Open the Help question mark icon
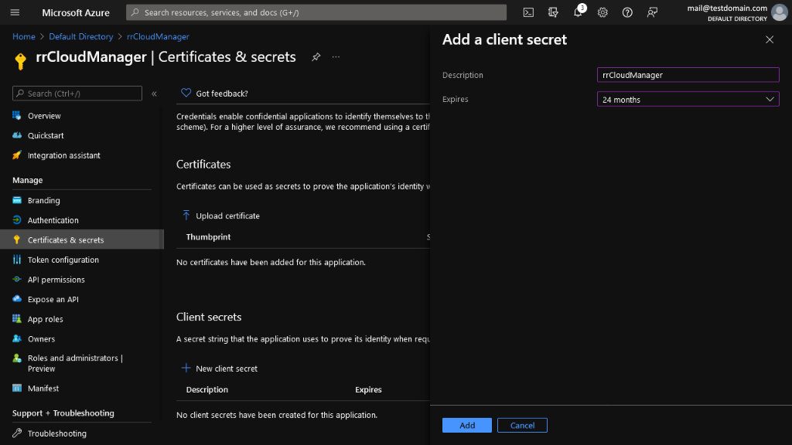The width and height of the screenshot is (792, 445). tap(627, 12)
